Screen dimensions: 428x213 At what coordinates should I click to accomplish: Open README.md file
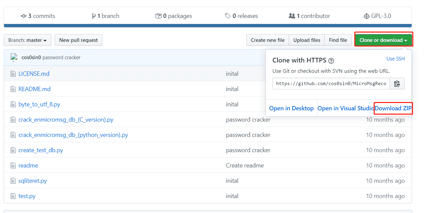[34, 89]
